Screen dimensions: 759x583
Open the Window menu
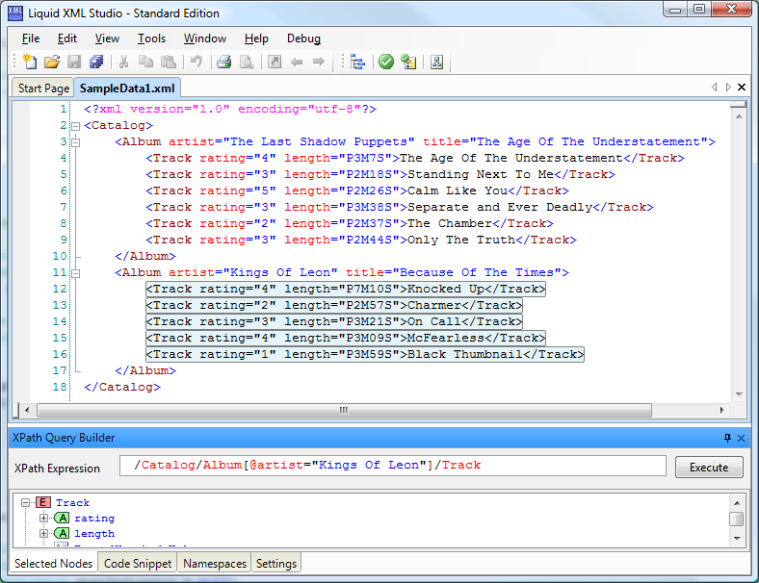pos(205,38)
